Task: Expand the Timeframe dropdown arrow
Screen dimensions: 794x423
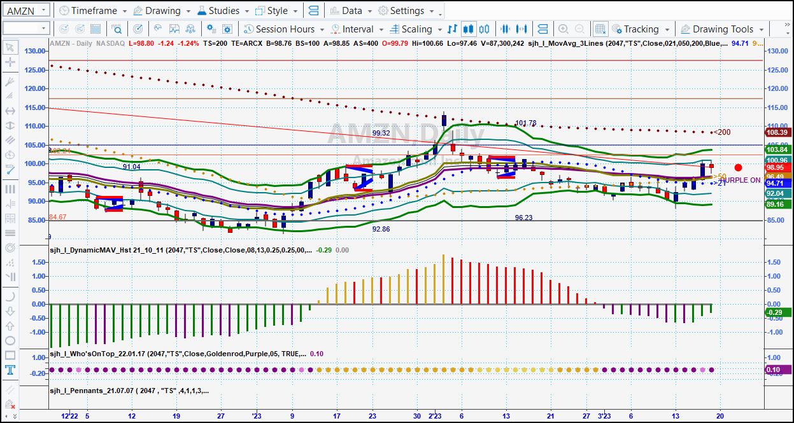Action: click(x=124, y=11)
